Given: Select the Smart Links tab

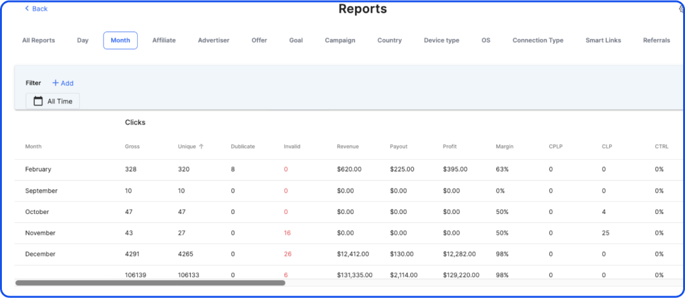Looking at the screenshot, I should pos(603,40).
